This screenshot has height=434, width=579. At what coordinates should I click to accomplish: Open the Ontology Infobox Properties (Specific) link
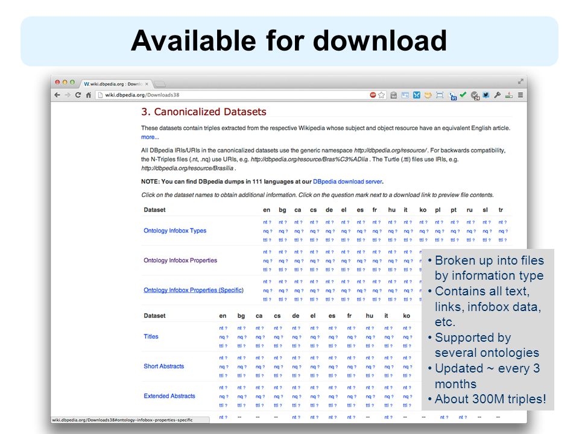click(x=194, y=290)
